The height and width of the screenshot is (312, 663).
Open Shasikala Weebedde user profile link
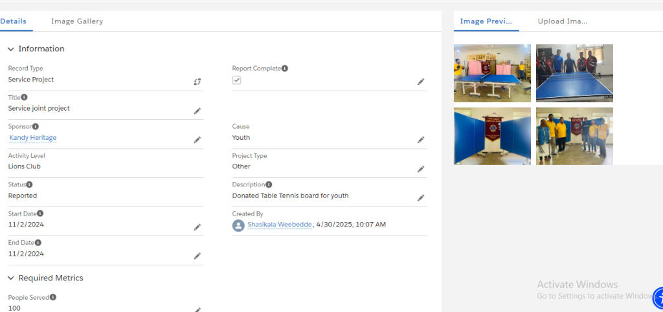280,225
